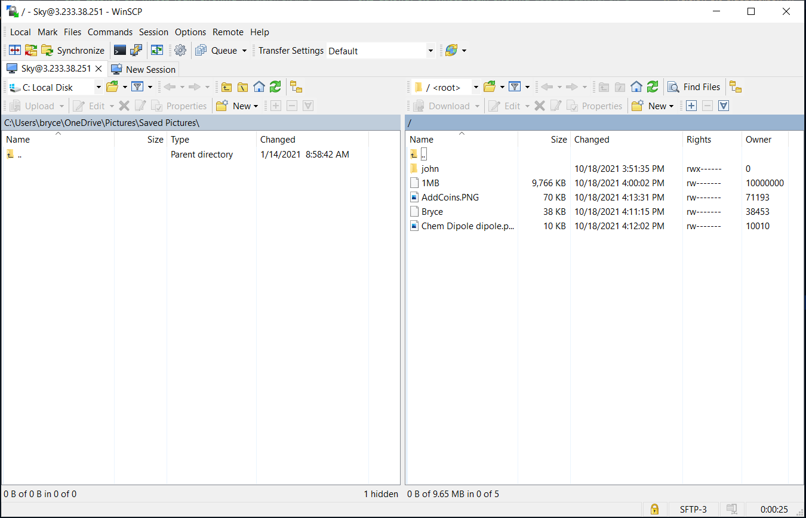Expand the Queue dropdown arrow
This screenshot has width=806, height=518.
tap(244, 51)
